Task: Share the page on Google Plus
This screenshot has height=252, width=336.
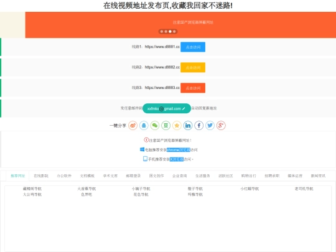Action: point(221,125)
